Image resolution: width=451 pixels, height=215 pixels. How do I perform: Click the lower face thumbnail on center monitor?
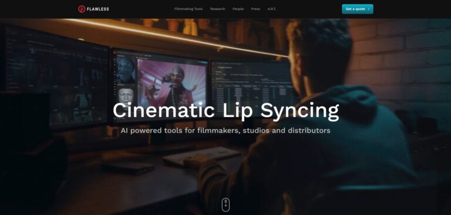126,96
